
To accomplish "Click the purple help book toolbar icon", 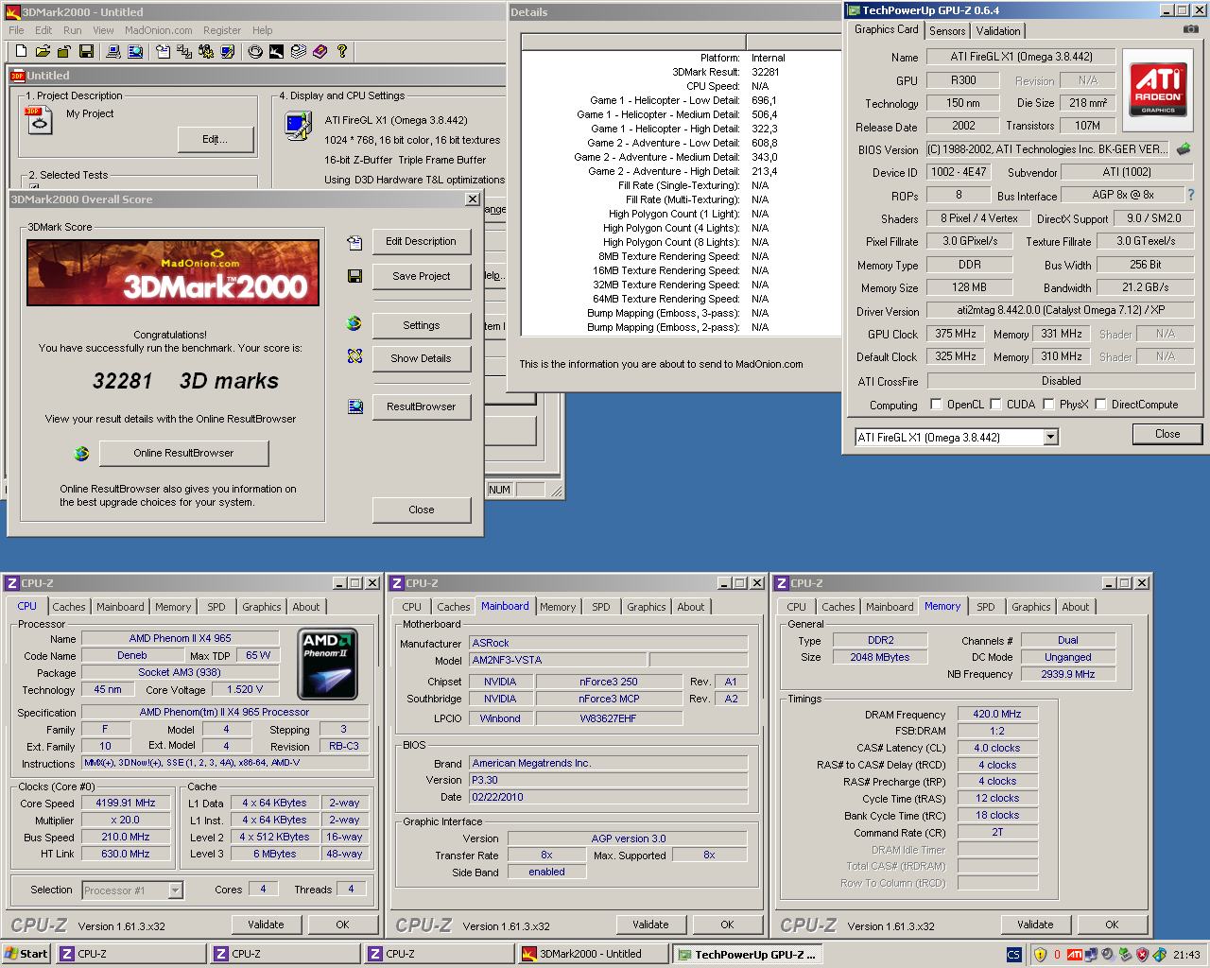I will point(320,51).
